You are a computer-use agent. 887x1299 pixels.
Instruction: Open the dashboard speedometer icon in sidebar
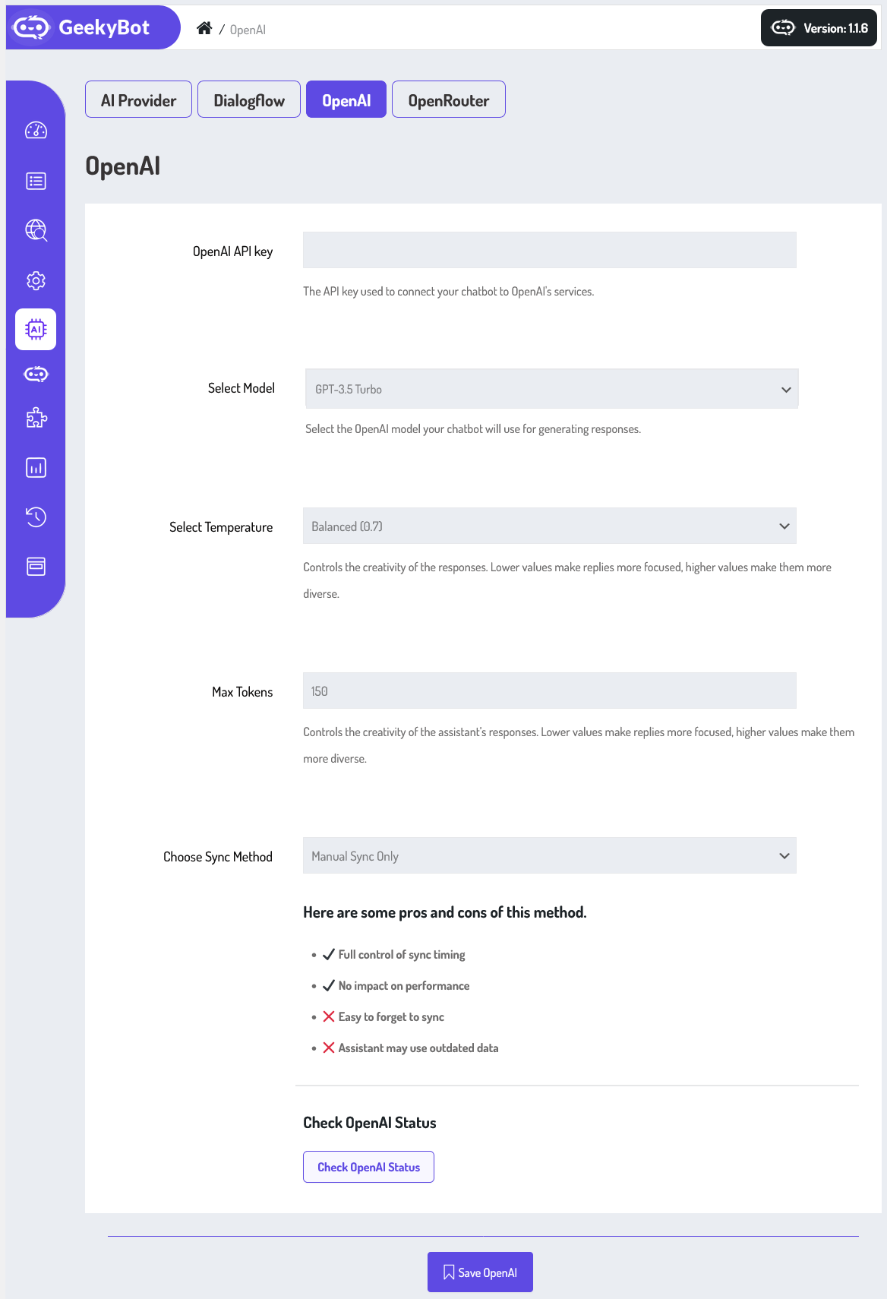tap(36, 131)
